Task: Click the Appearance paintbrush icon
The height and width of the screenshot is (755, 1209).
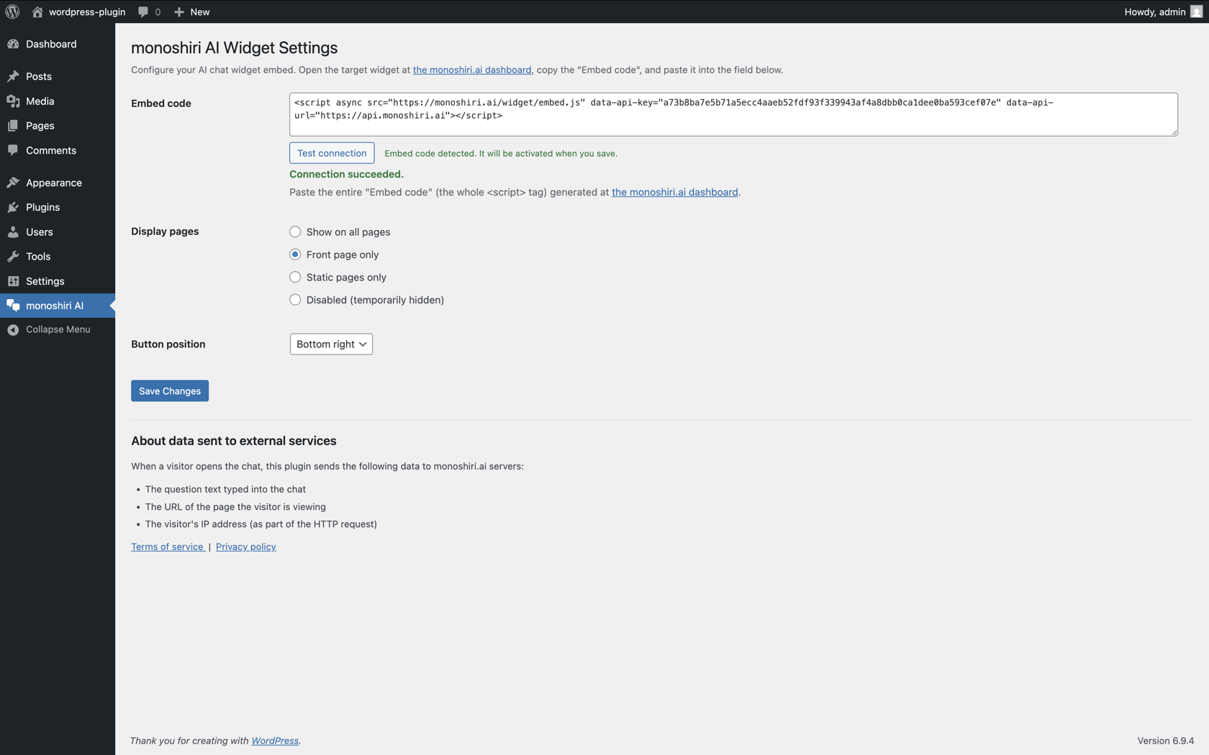Action: 13,183
